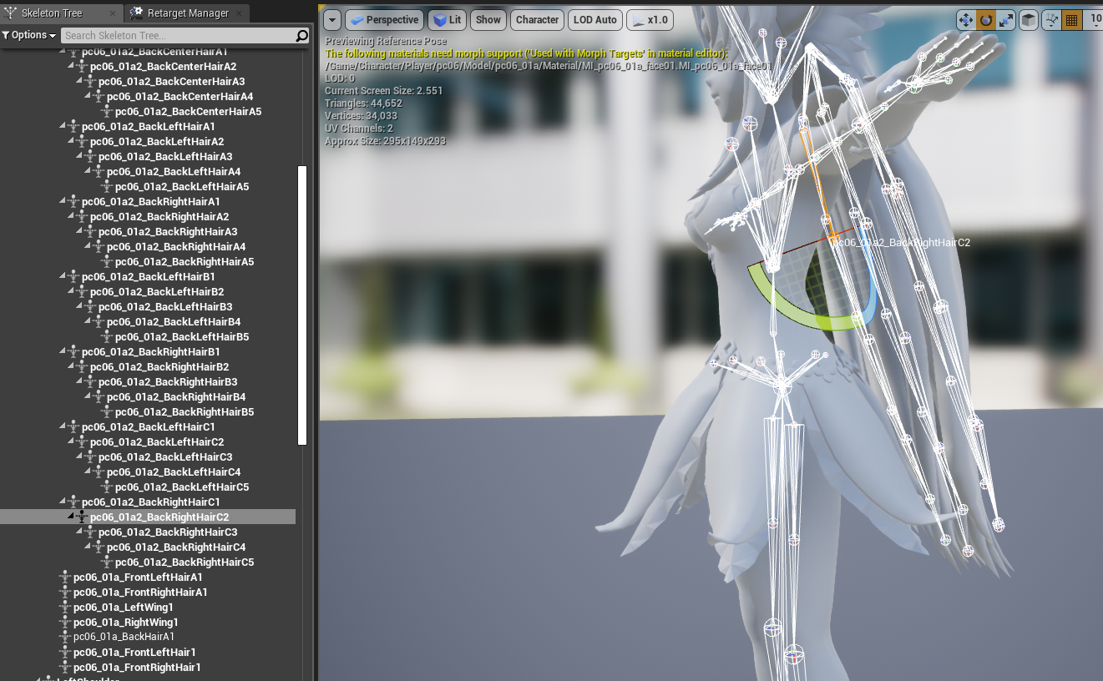Switch to the Skeleton Tree tab
Screen dimensions: 1103x681
[52, 13]
